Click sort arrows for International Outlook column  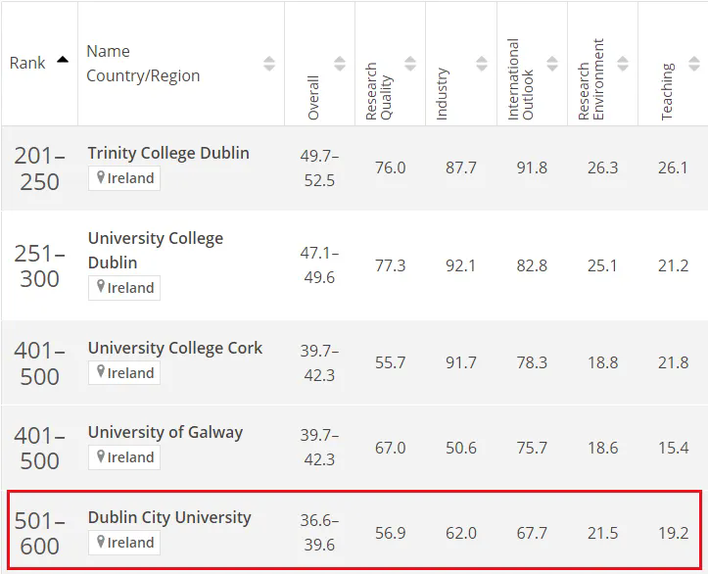[552, 64]
